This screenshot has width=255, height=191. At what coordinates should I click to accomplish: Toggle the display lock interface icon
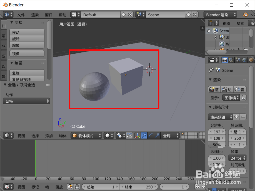tap(243, 98)
